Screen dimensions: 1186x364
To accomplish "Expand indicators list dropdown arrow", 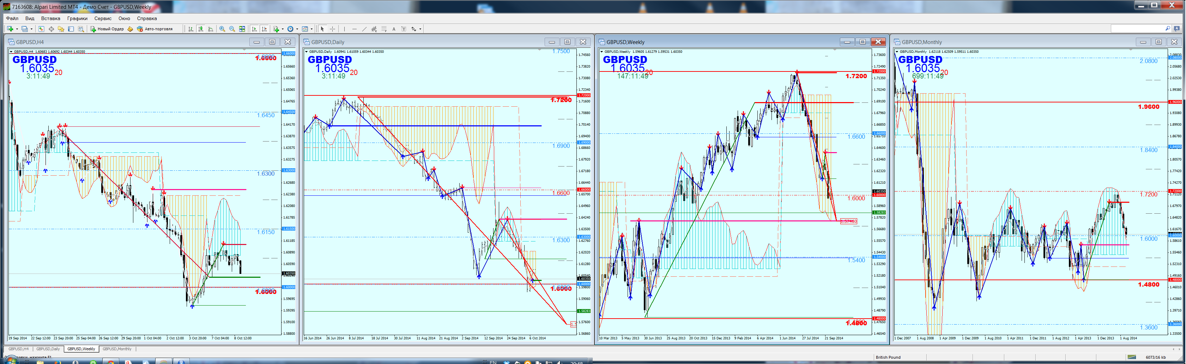I will [283, 29].
